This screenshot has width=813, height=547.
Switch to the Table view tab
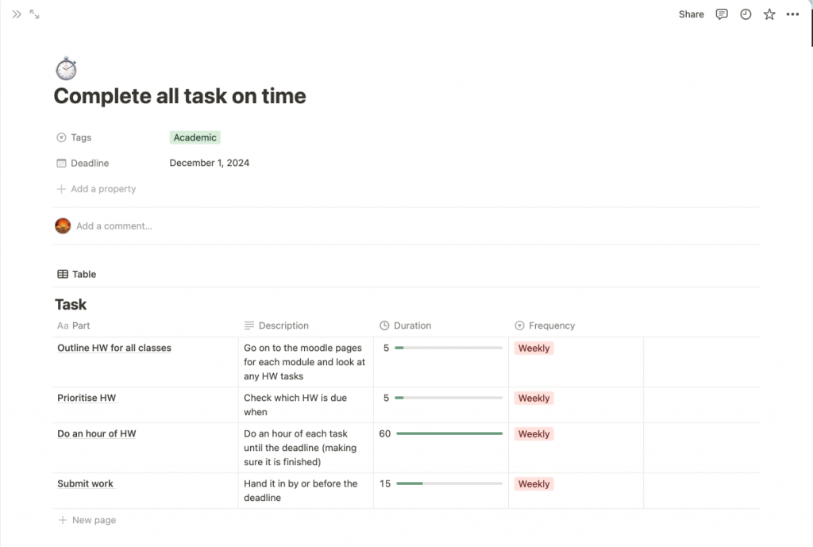[77, 274]
